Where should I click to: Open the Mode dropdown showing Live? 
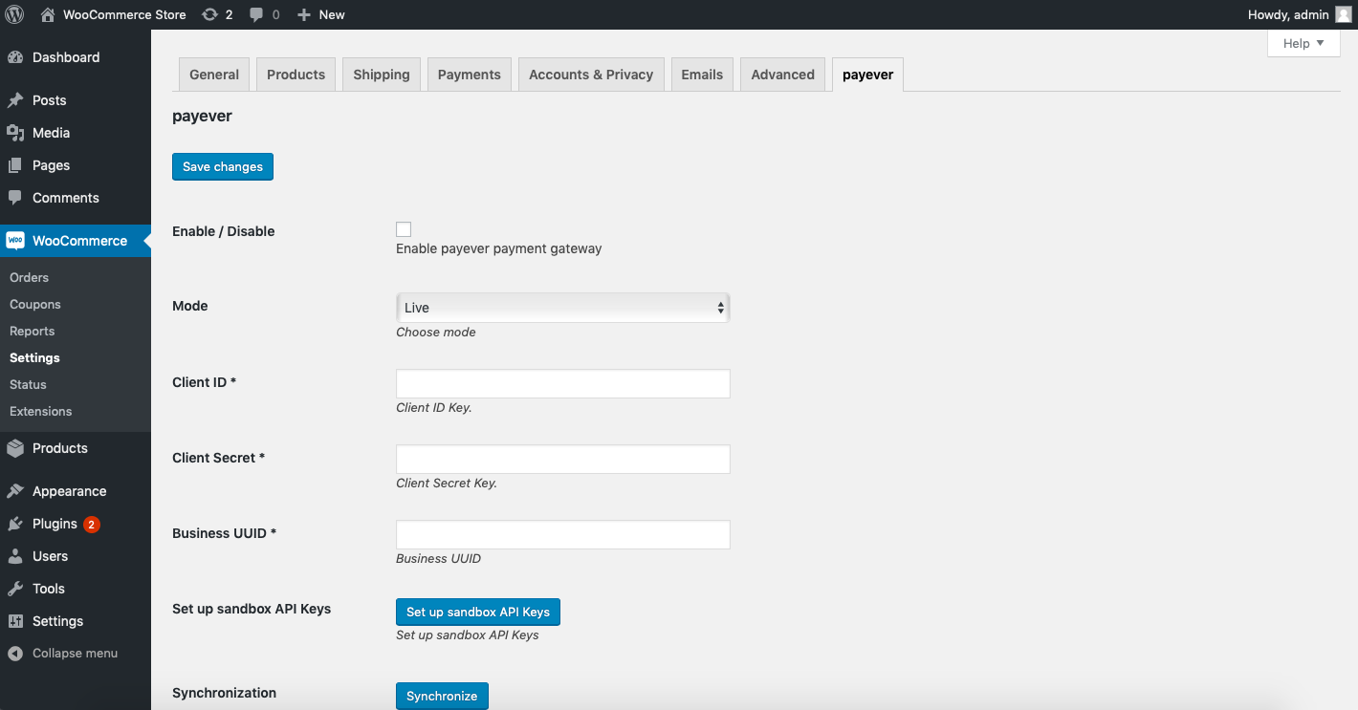[x=563, y=308]
